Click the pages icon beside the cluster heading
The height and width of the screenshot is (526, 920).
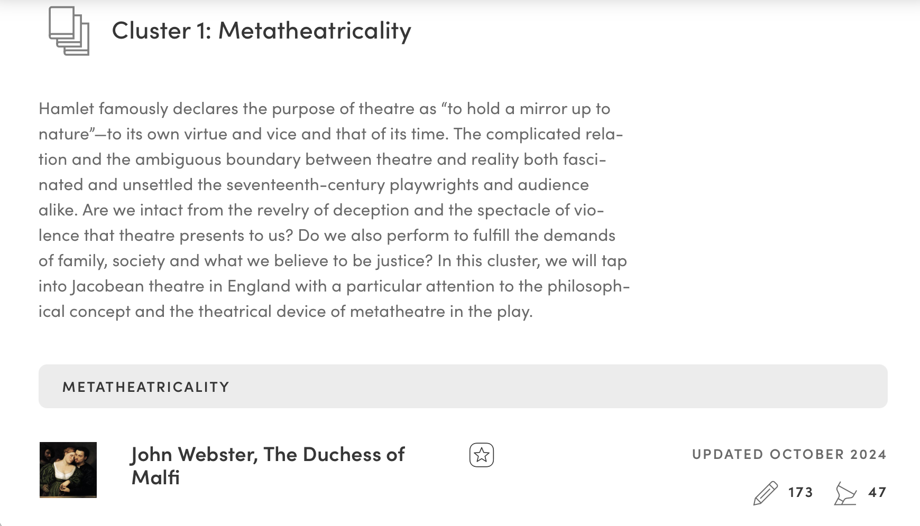click(70, 32)
